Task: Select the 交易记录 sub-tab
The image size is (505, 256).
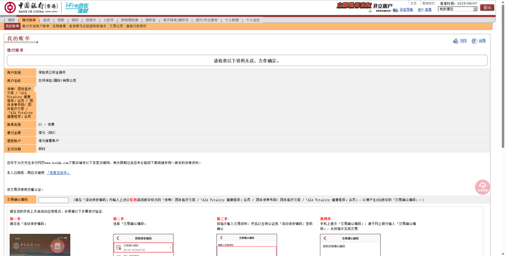Action: coord(116,26)
